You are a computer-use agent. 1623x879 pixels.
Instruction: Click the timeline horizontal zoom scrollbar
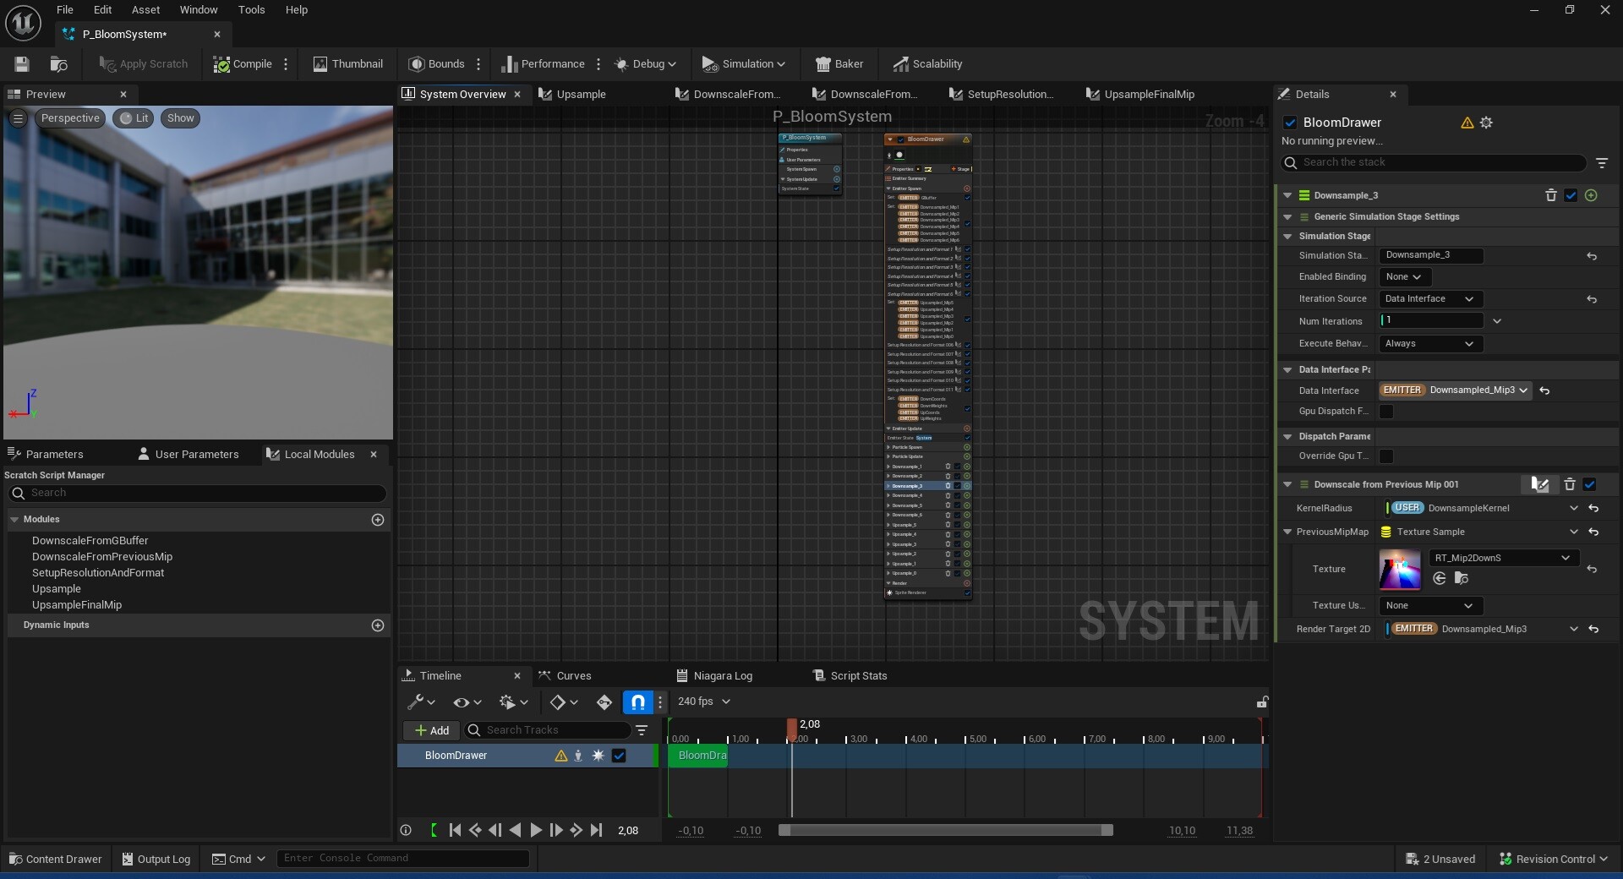pos(947,831)
